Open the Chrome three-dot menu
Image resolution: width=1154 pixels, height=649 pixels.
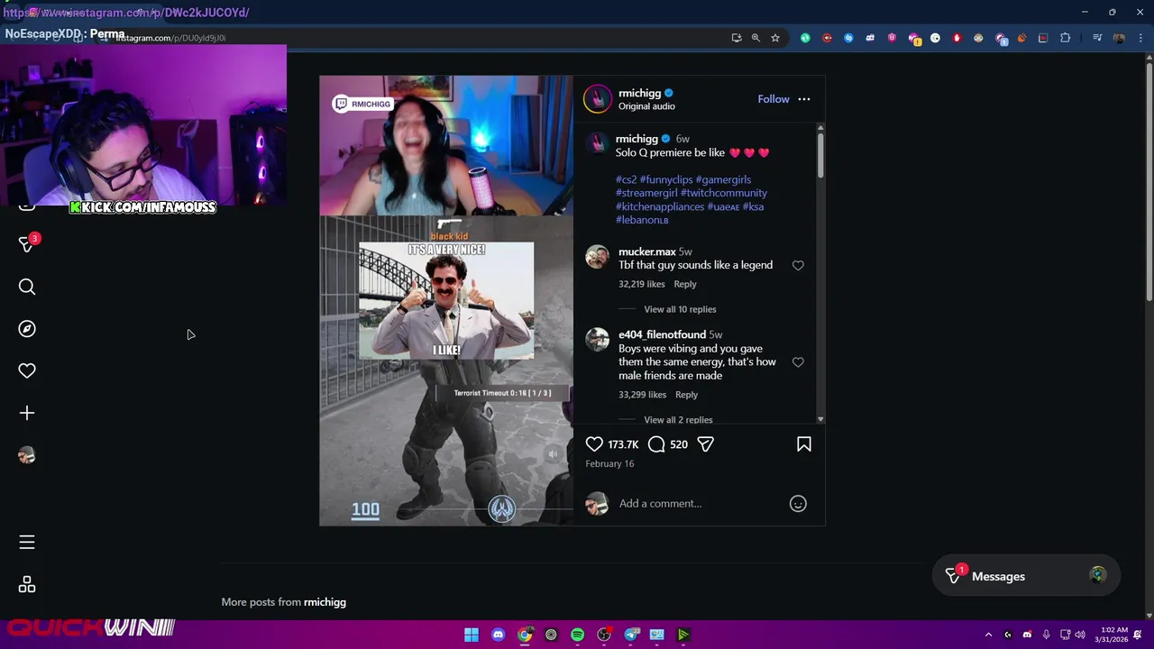[1140, 38]
